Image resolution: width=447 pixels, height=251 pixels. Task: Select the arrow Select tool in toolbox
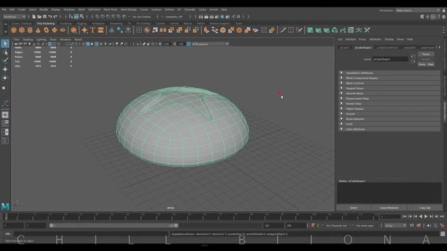coord(5,43)
